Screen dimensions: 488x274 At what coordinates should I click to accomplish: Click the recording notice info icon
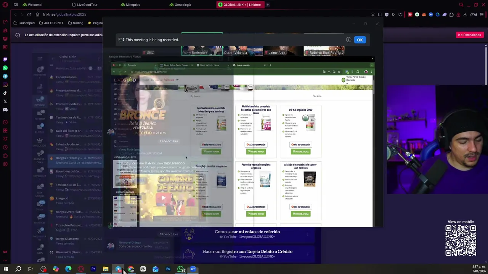[348, 40]
